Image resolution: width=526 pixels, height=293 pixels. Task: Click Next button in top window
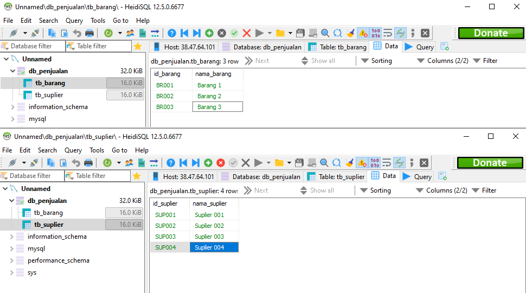257,61
